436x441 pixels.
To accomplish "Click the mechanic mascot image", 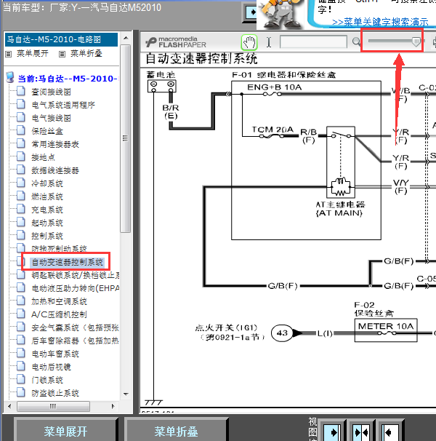I will coord(280,14).
